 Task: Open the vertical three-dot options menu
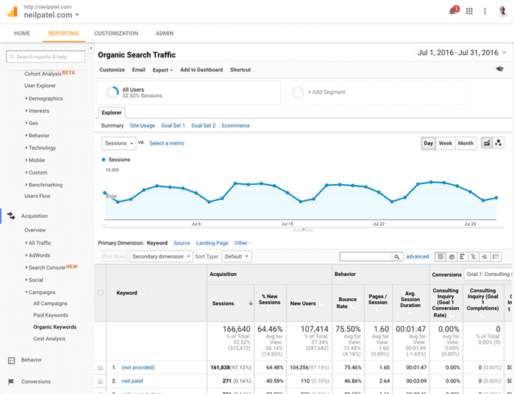(485, 11)
